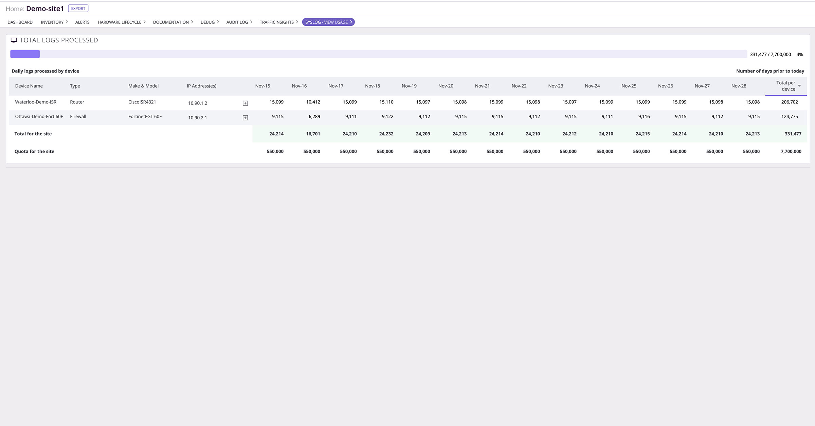
Task: Click the 16,701 site total for Nov-16
Action: (x=313, y=134)
